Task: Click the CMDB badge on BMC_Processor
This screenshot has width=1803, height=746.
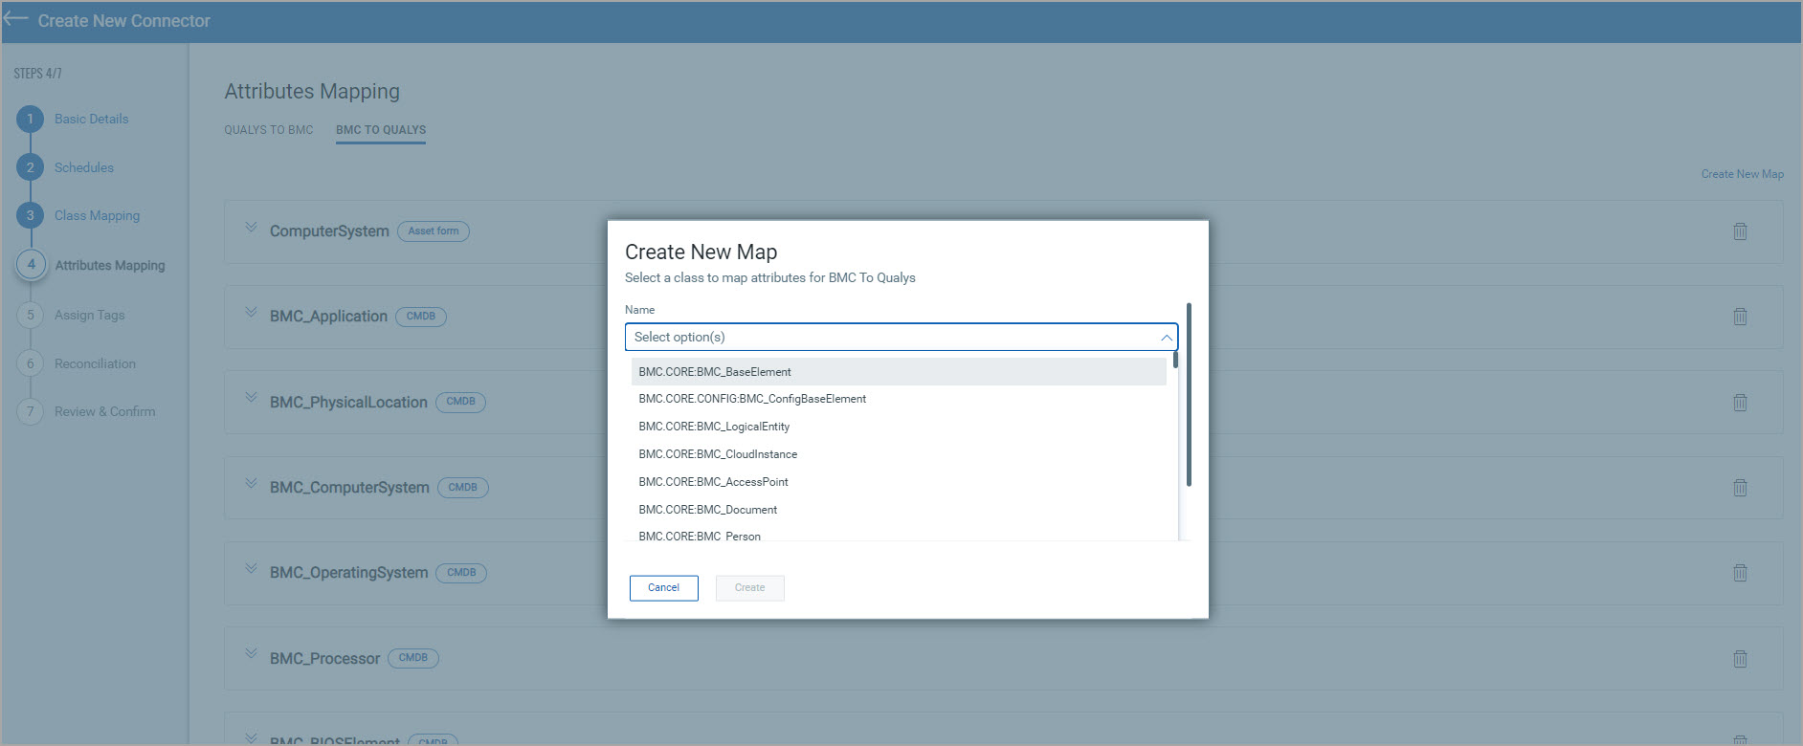Action: (413, 658)
